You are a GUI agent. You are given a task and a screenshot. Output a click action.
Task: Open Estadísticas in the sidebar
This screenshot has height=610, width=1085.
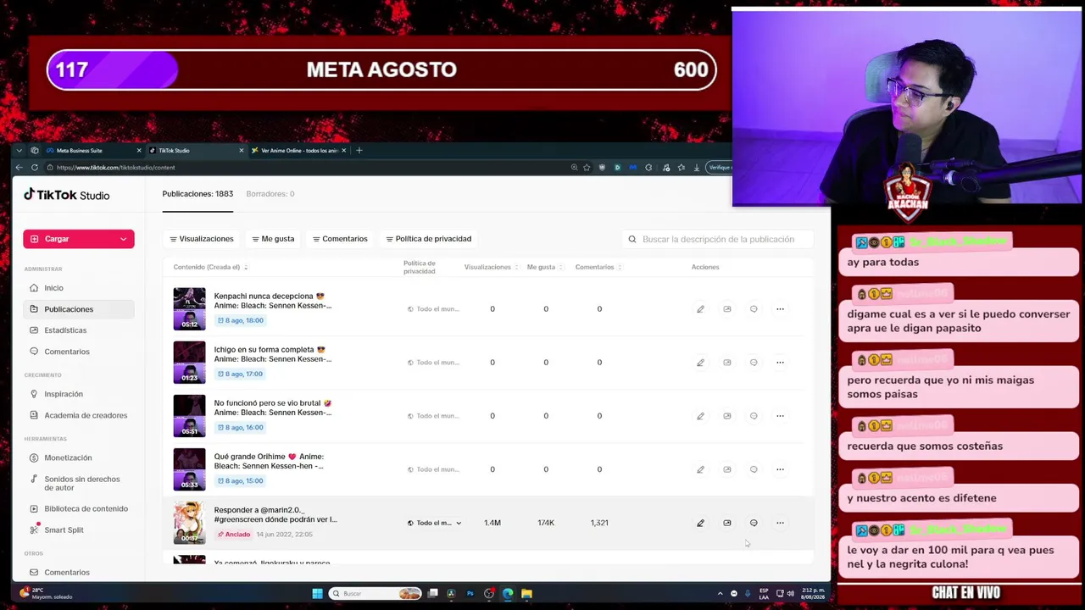coord(78,330)
